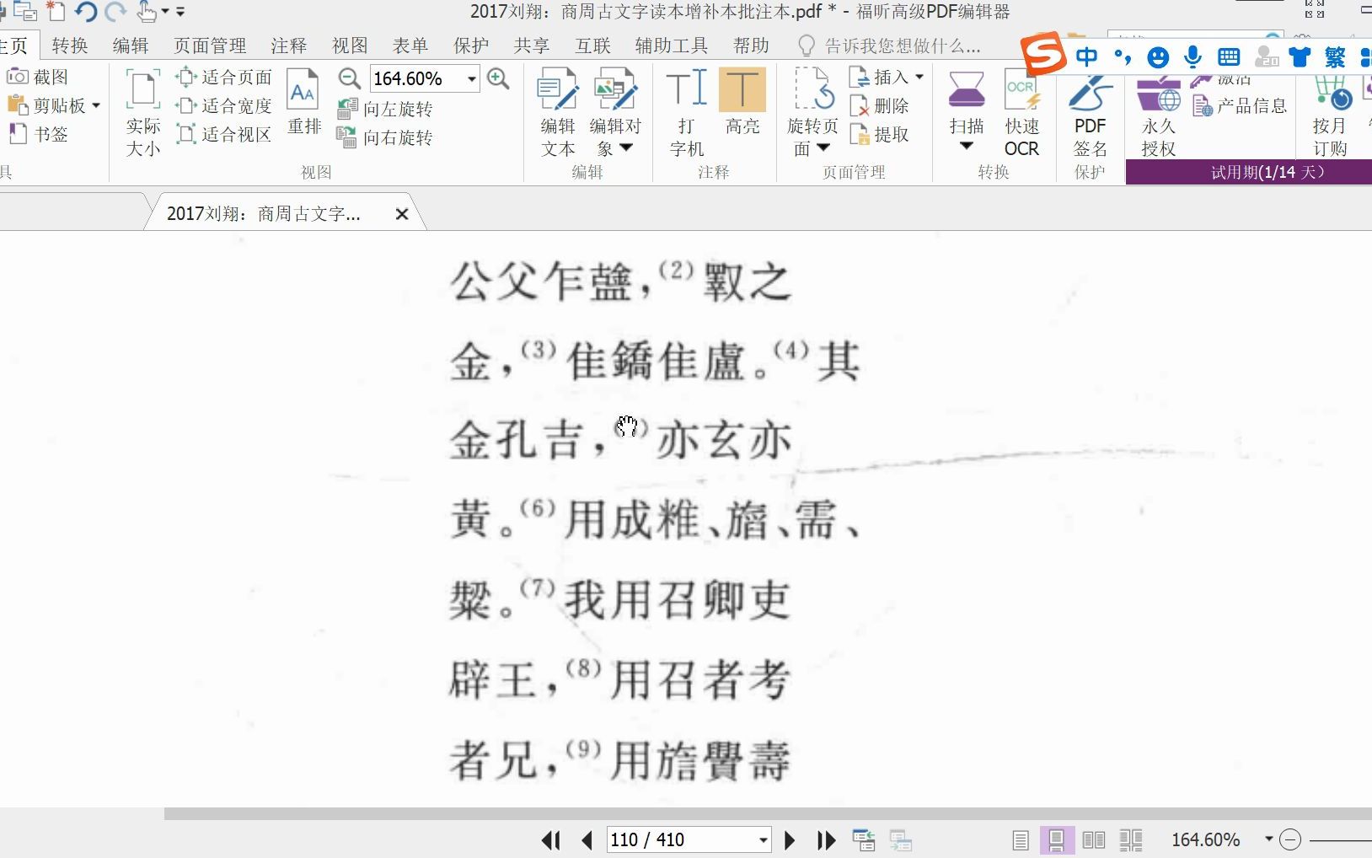1372x858 pixels.
Task: Click the zoom in magnifier icon
Action: [x=499, y=78]
